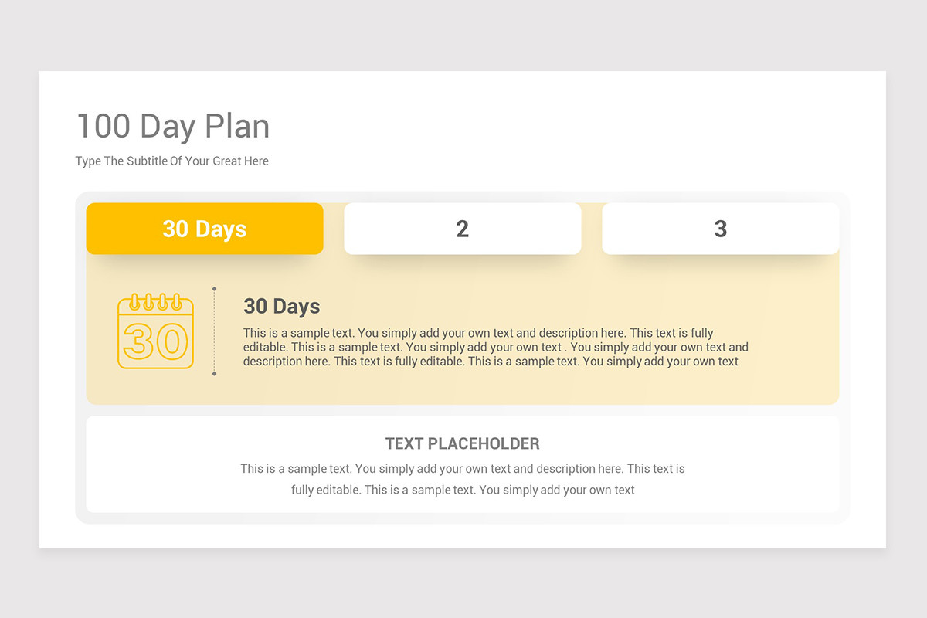
Task: Click the subtitle text under the title
Action: coord(172,161)
